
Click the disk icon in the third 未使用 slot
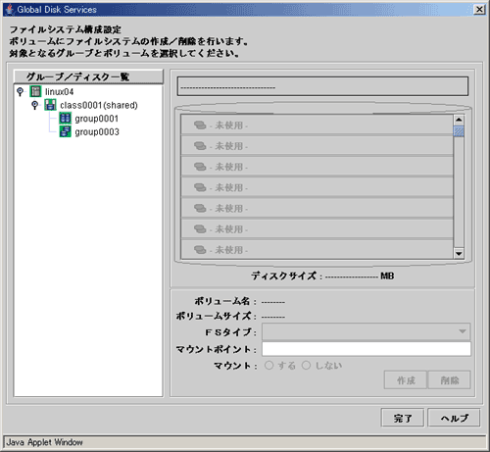pyautogui.click(x=200, y=167)
